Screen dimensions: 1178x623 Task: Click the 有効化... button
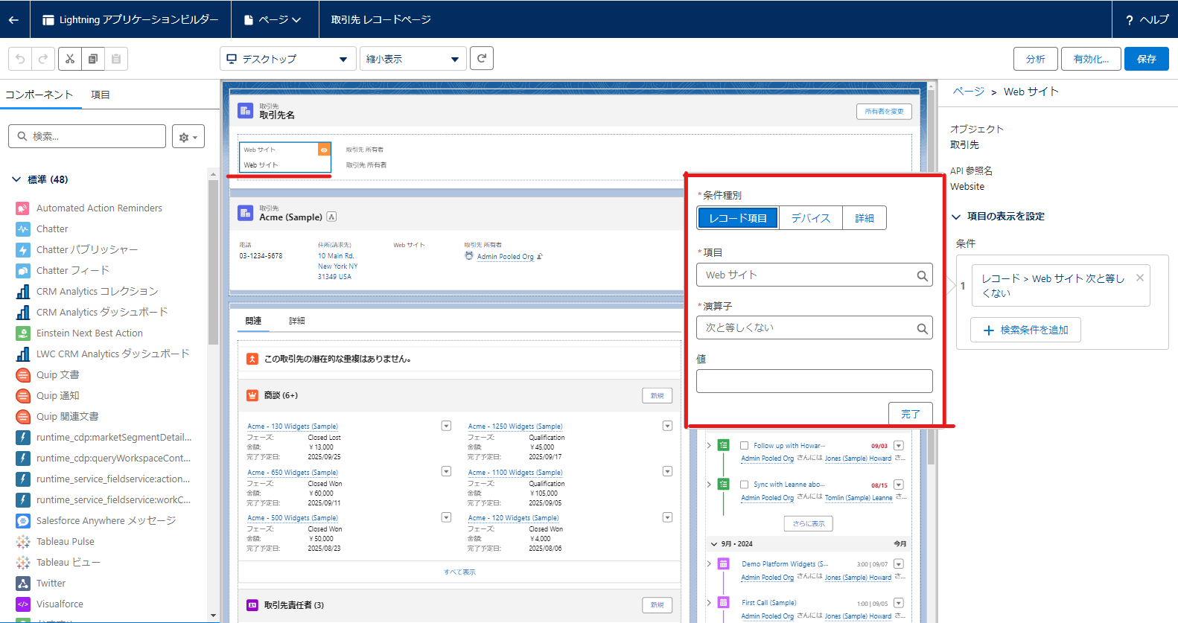click(x=1091, y=59)
